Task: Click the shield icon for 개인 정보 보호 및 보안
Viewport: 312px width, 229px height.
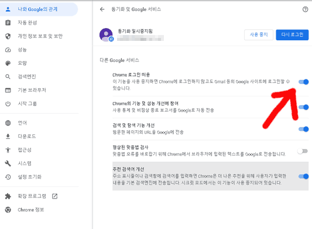Action: tap(8, 36)
